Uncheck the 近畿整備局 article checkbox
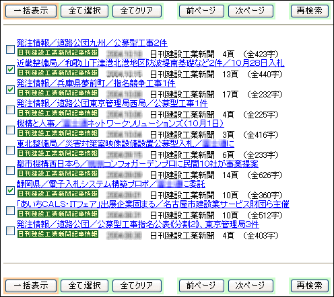The width and height of the screenshot is (334, 297). (x=10, y=69)
